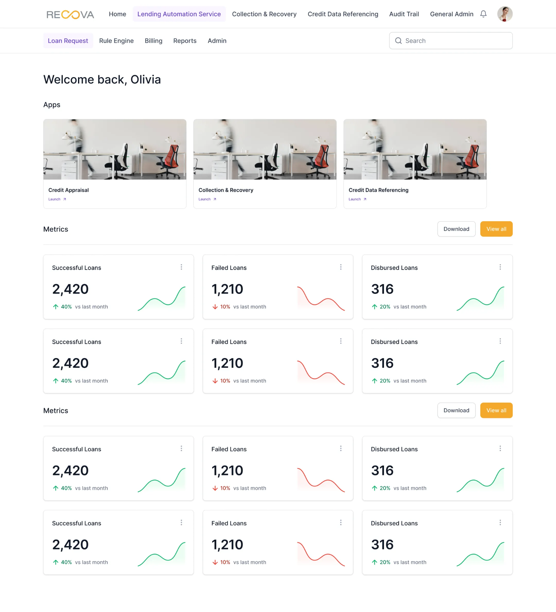Open three-dot menu on last Disbursed Loans card
Screen dimensions: 556x612
point(500,523)
